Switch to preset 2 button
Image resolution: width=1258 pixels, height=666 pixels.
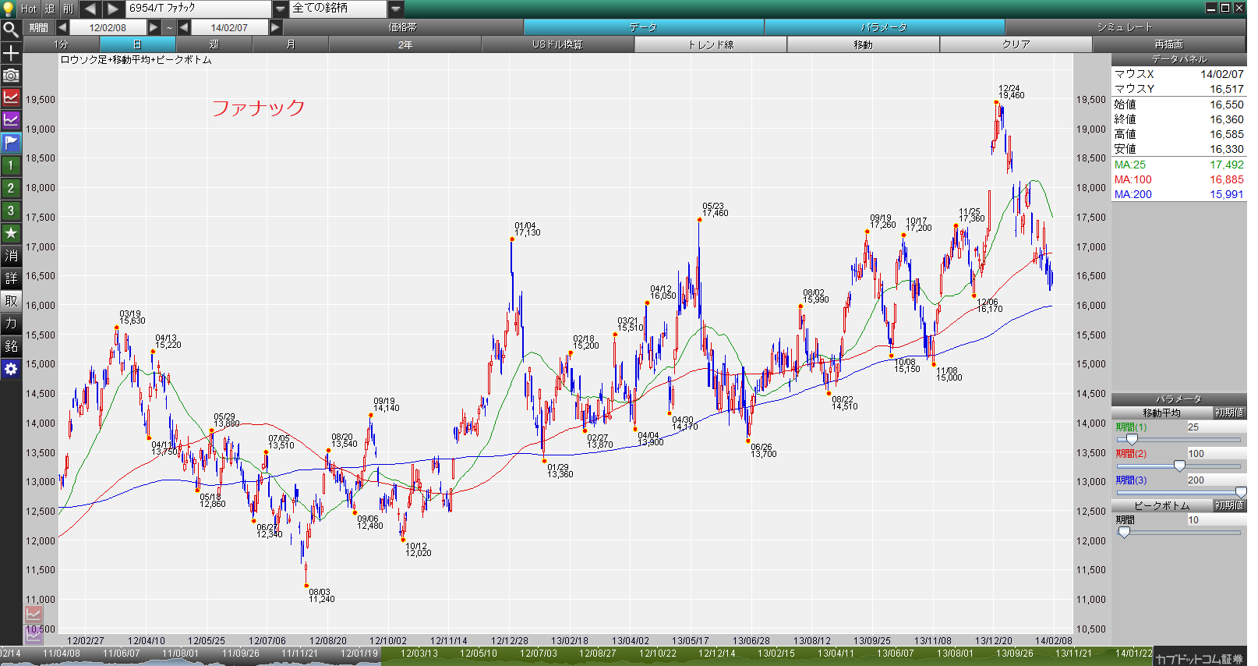[11, 188]
